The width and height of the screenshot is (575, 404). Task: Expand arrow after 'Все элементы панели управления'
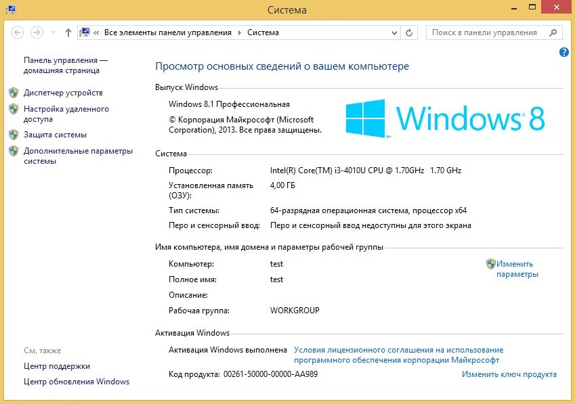click(240, 32)
